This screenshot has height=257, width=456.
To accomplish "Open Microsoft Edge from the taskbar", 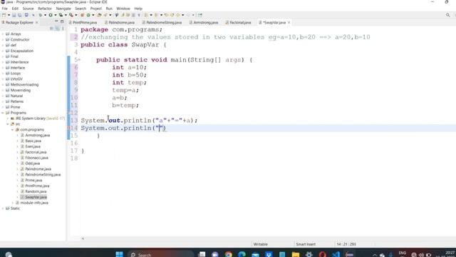I will [x=242, y=254].
